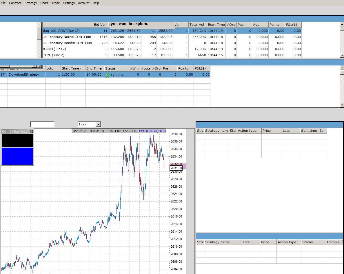Open the Help menu

(96, 3)
